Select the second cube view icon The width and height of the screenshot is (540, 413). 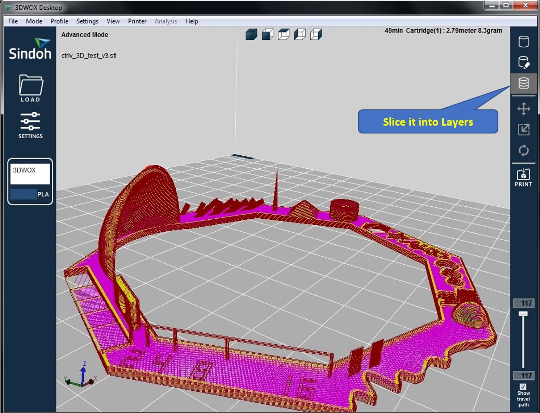[268, 34]
